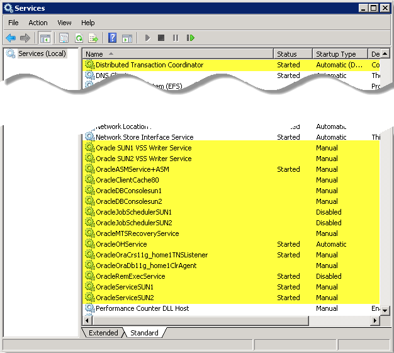Click Started status of OracleASMService+ASM
394x353 pixels.
[288, 169]
